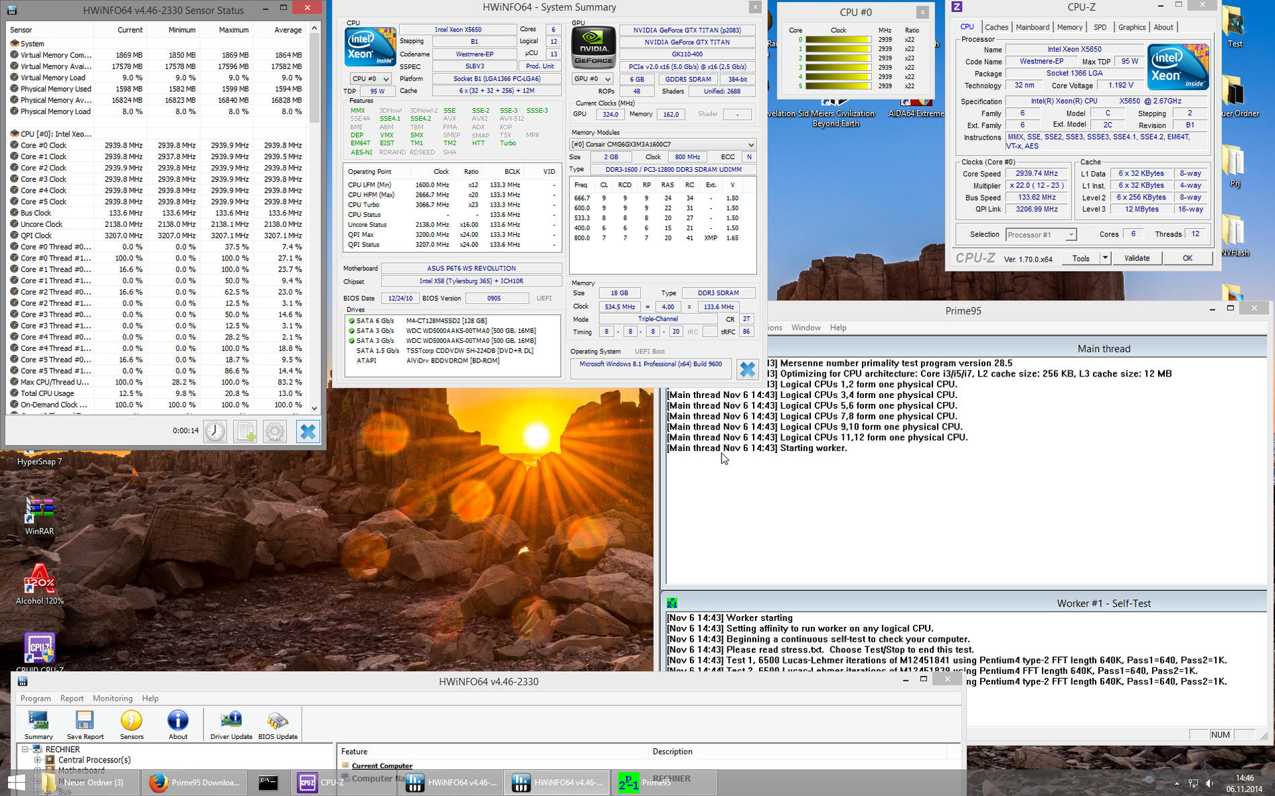Expand the Motherboard tree node
The image size is (1275, 796).
coord(38,770)
